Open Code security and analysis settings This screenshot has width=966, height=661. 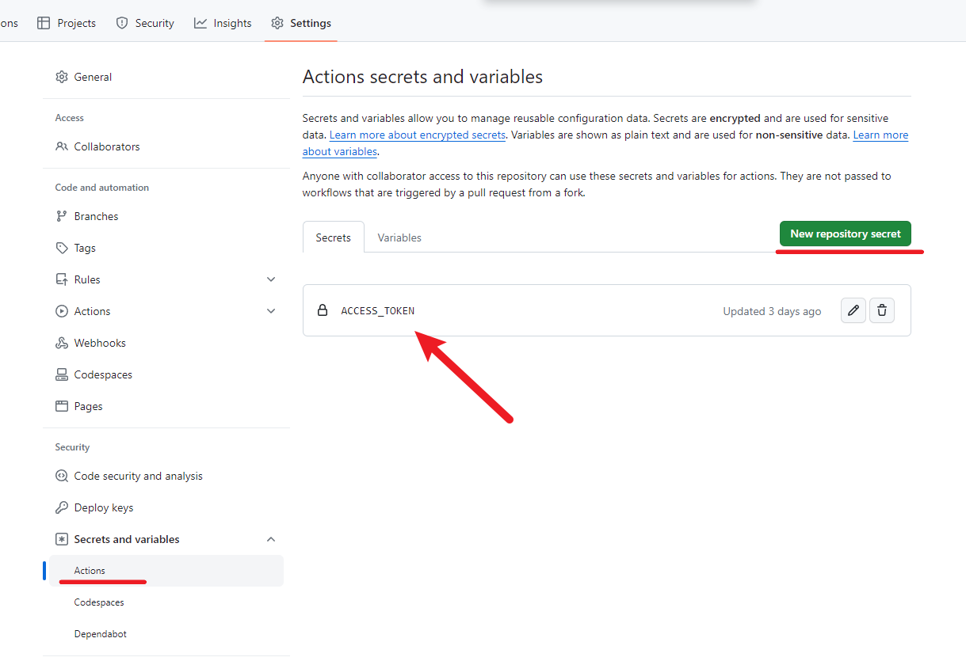(138, 476)
